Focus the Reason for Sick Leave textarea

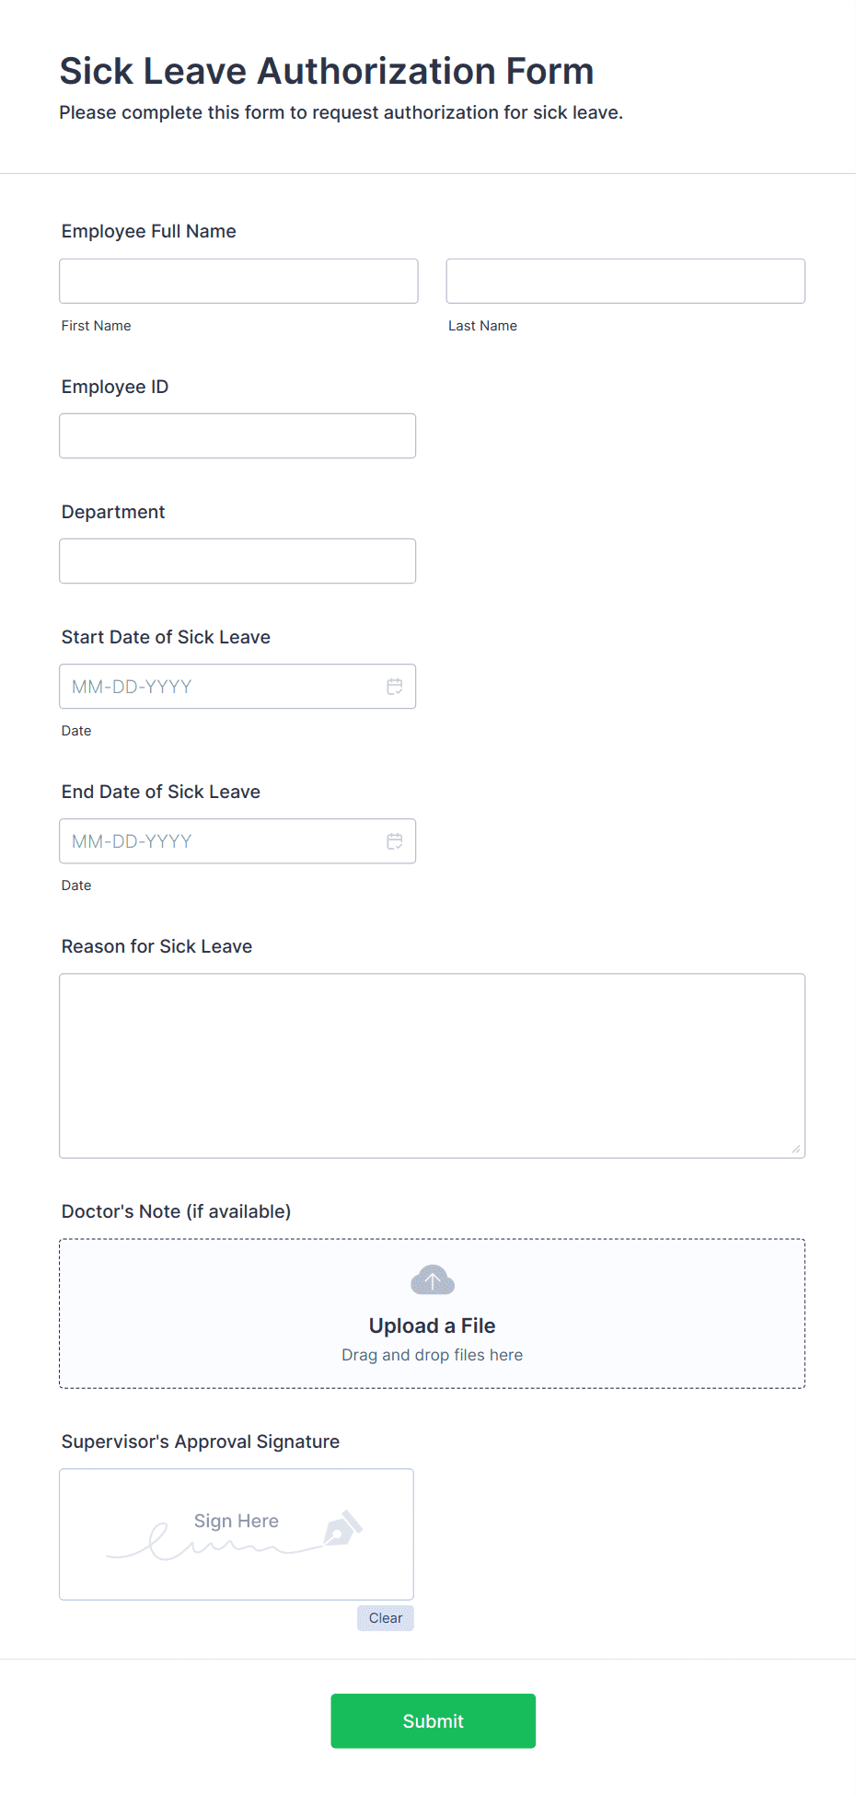[433, 1066]
